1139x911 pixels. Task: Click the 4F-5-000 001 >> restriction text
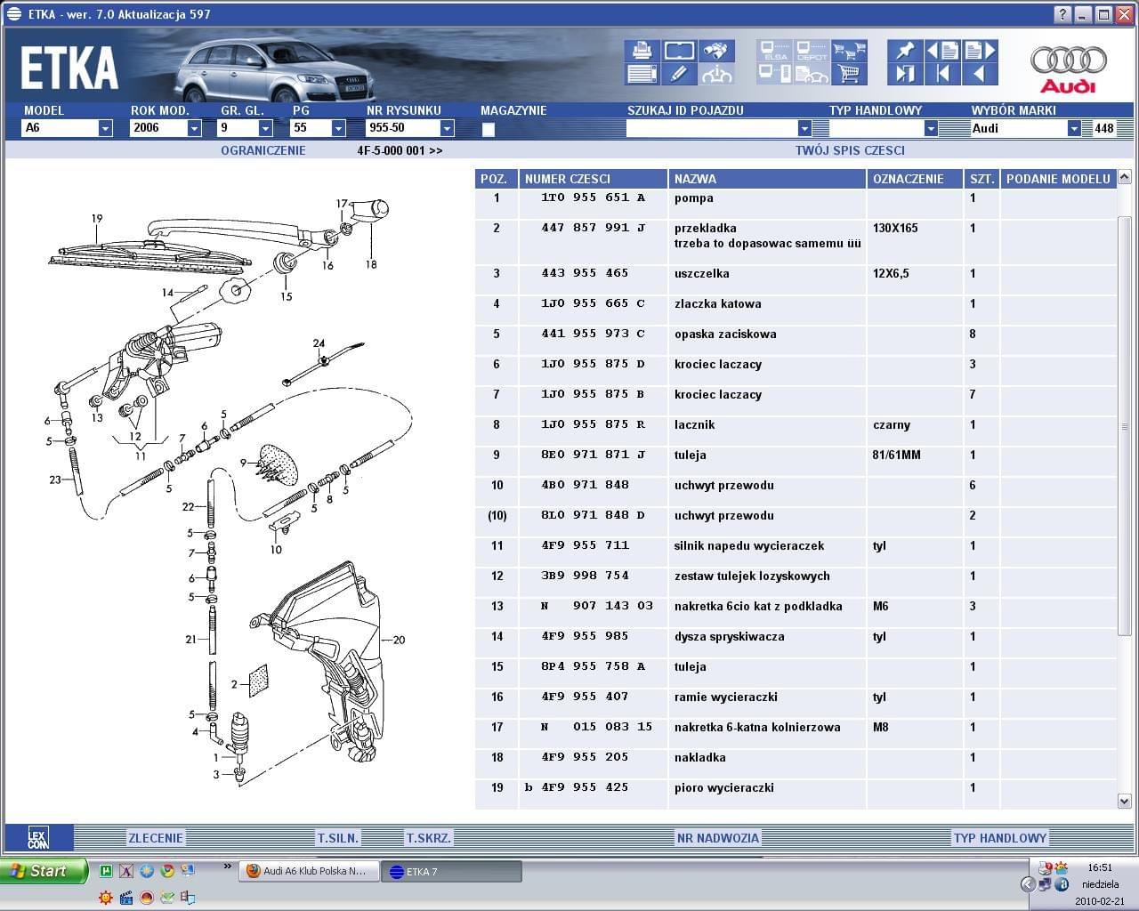400,150
